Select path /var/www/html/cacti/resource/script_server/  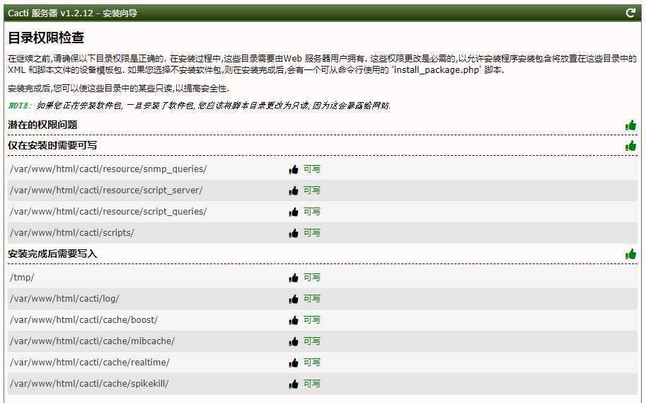tap(106, 191)
